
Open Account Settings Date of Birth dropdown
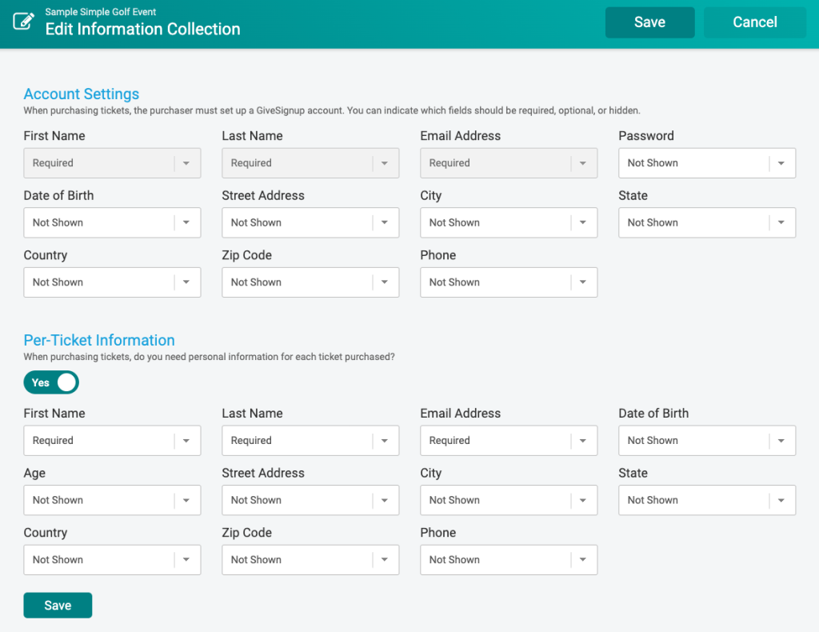pos(112,222)
